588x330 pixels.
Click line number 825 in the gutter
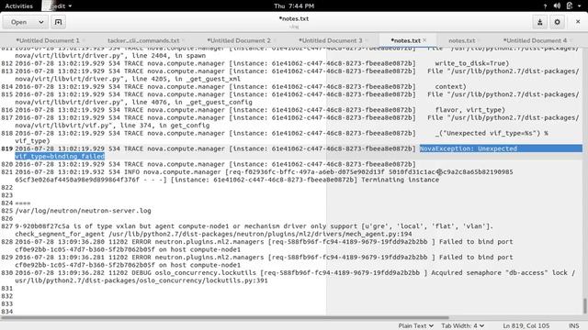(6, 211)
